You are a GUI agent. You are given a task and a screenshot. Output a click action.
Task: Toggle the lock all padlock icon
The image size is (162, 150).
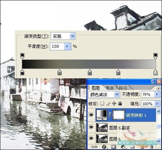coord(120,103)
